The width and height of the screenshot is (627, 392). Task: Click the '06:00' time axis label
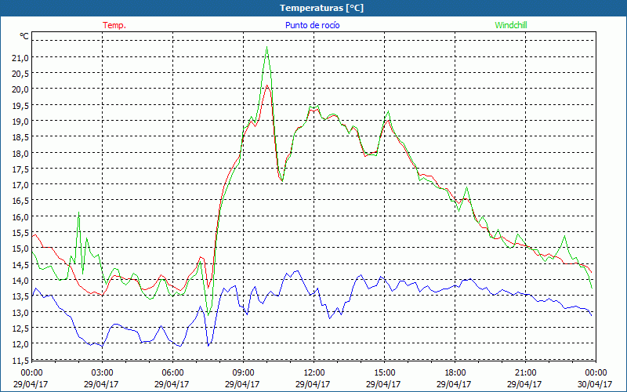172,372
